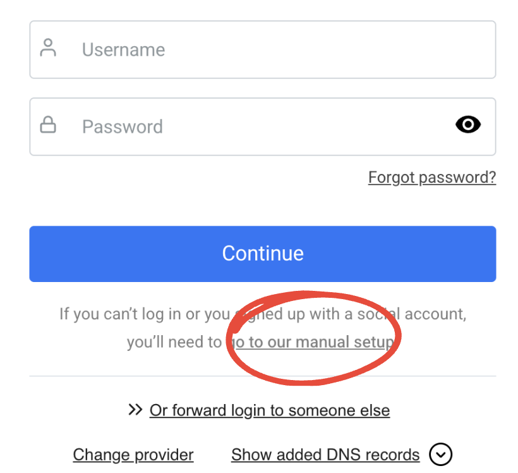518x473 pixels.
Task: Click the person icon in Username field
Action: click(x=48, y=47)
